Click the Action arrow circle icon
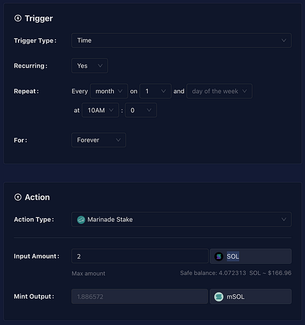Screen dimensions: 305x325 18,197
